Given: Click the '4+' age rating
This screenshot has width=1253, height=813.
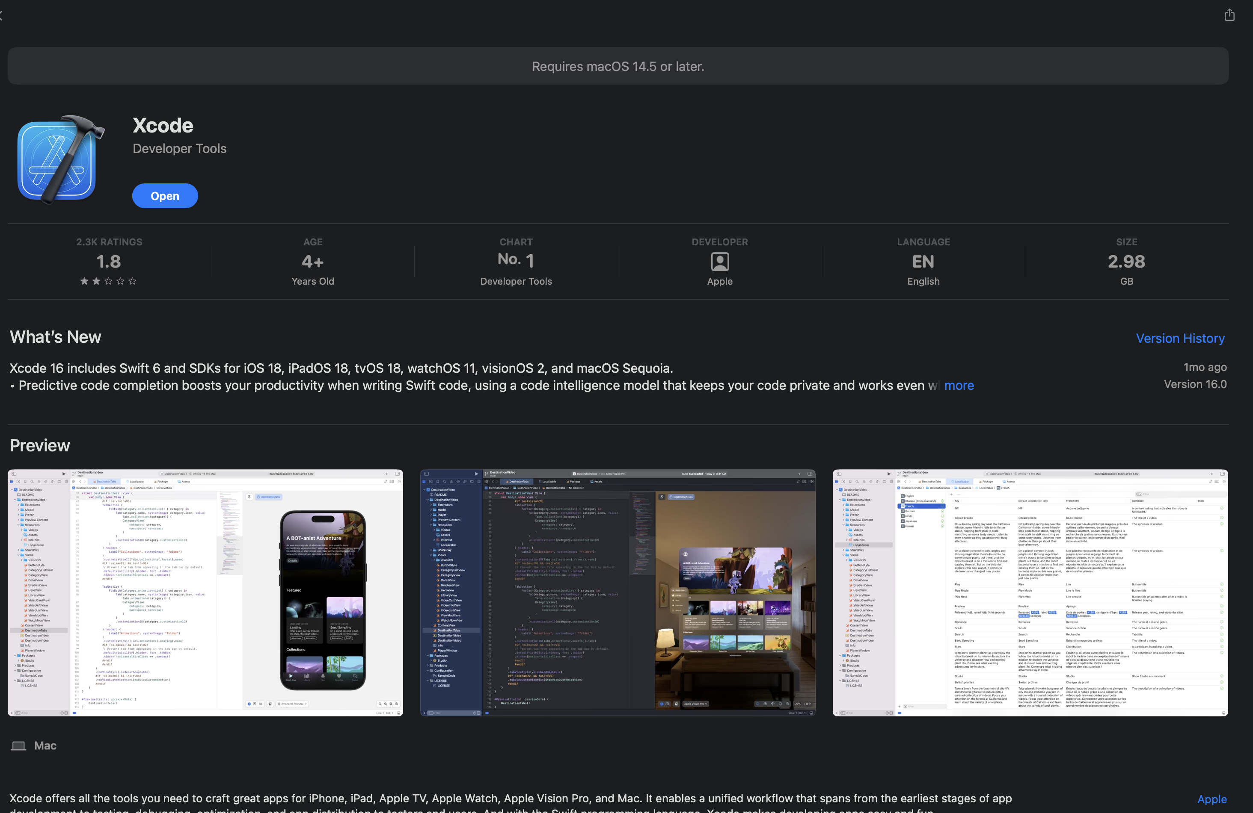Looking at the screenshot, I should [x=313, y=261].
